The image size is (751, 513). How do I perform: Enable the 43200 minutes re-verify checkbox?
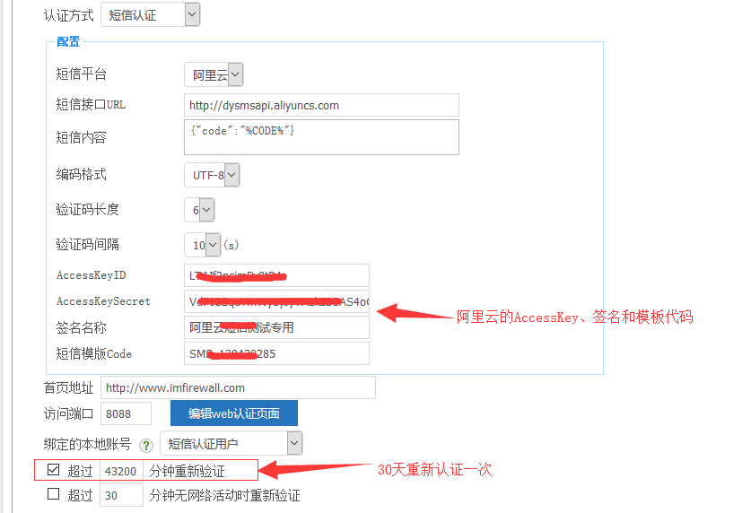[x=54, y=469]
